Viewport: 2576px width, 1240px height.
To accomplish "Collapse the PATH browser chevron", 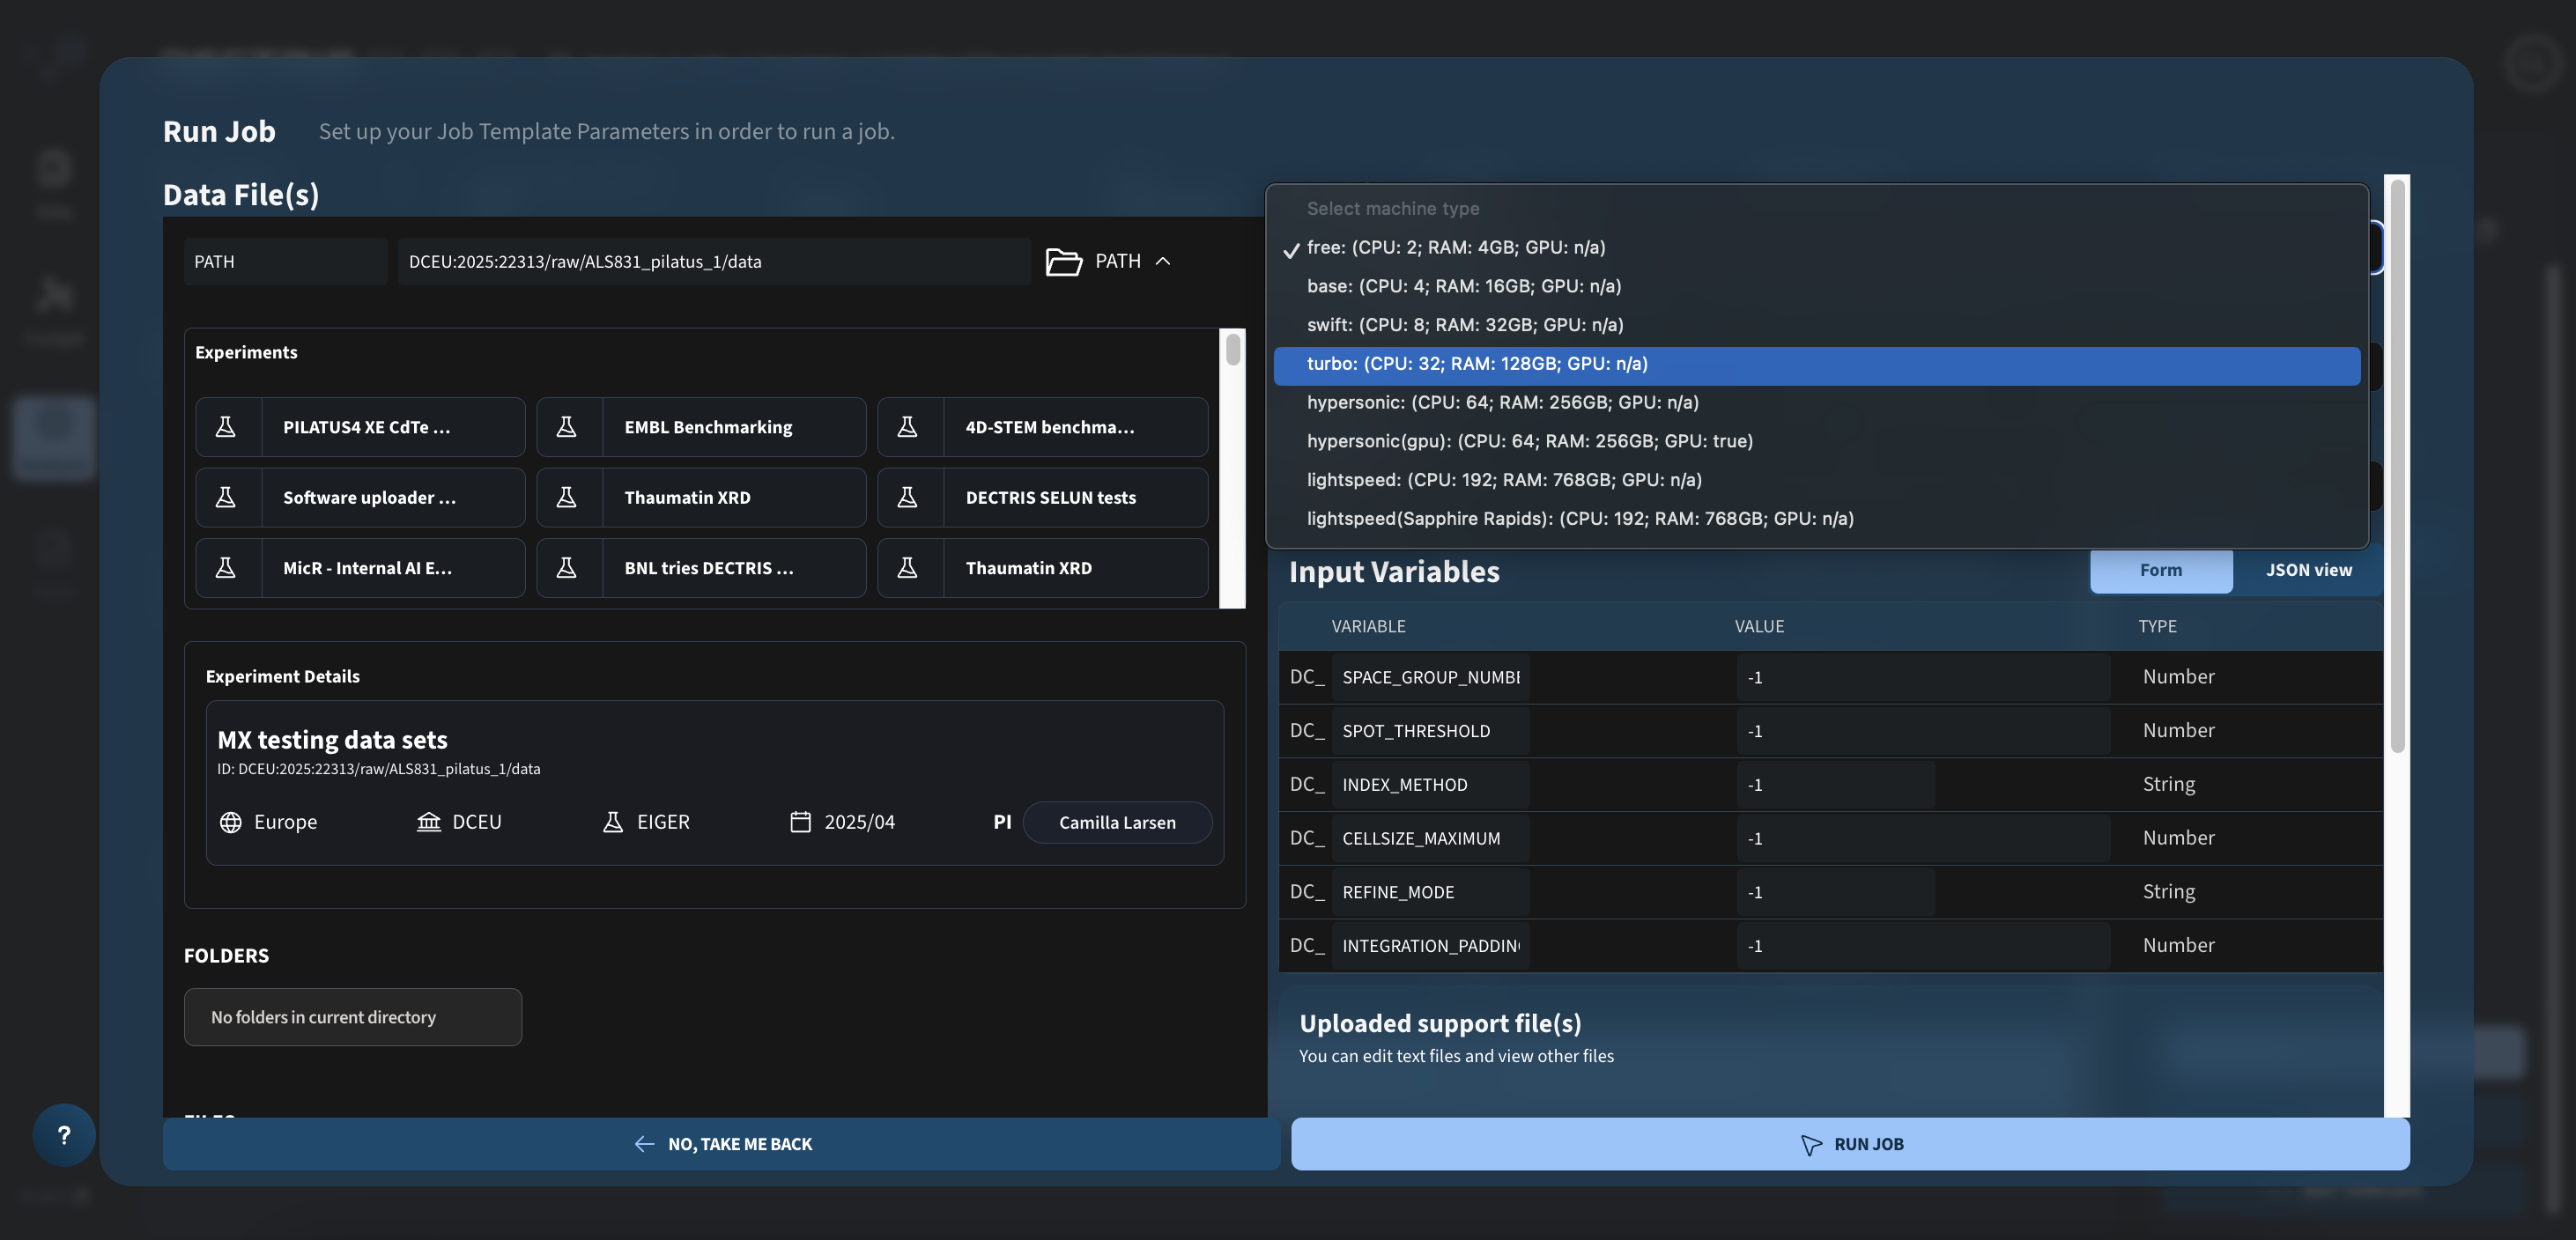I will 1163,261.
